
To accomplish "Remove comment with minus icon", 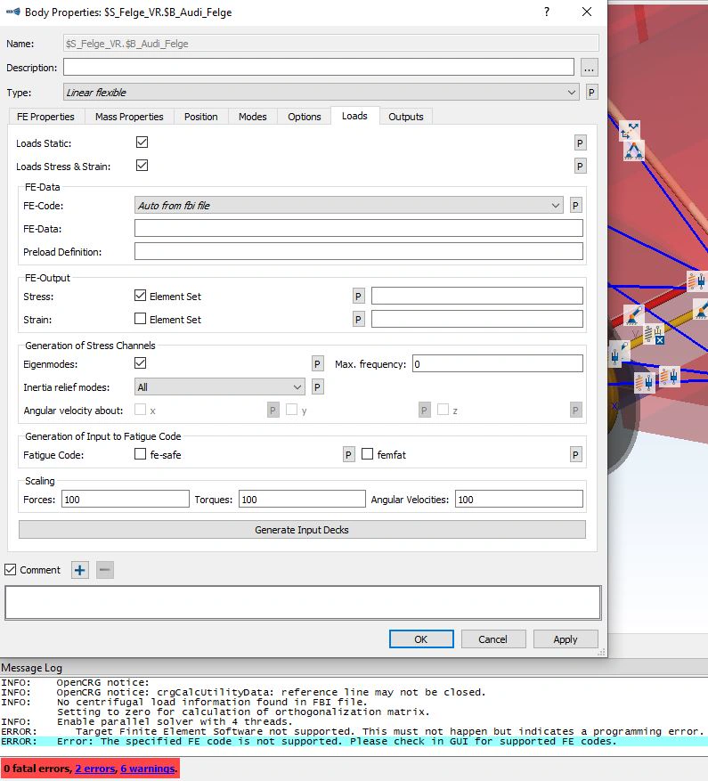I will point(104,570).
